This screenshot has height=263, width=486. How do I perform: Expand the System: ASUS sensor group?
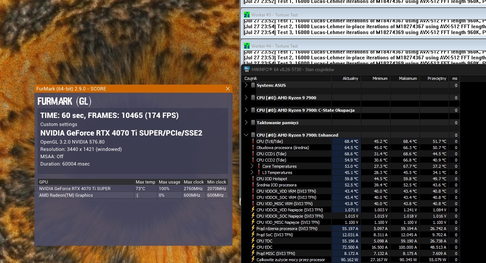click(x=246, y=85)
